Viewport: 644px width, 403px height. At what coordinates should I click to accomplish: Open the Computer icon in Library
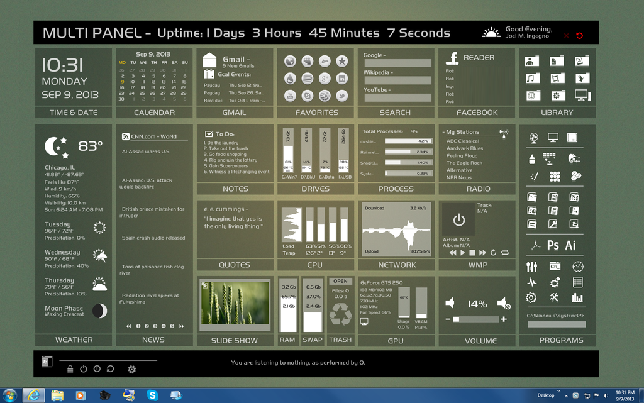click(582, 96)
